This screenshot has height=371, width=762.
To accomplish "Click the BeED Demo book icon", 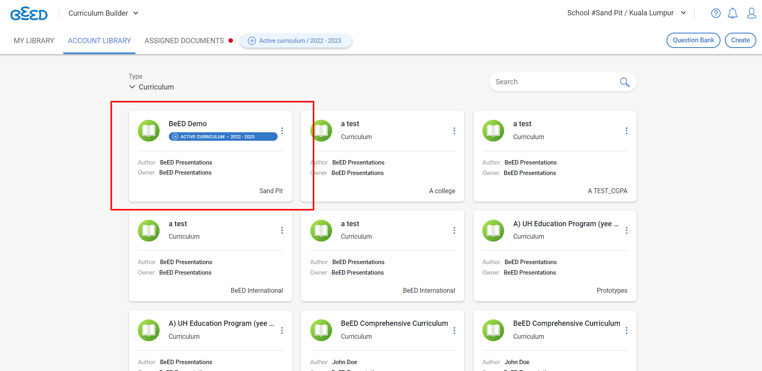I will tap(149, 131).
